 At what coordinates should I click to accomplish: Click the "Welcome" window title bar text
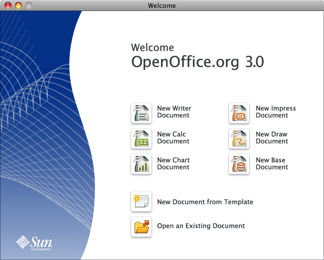162,5
